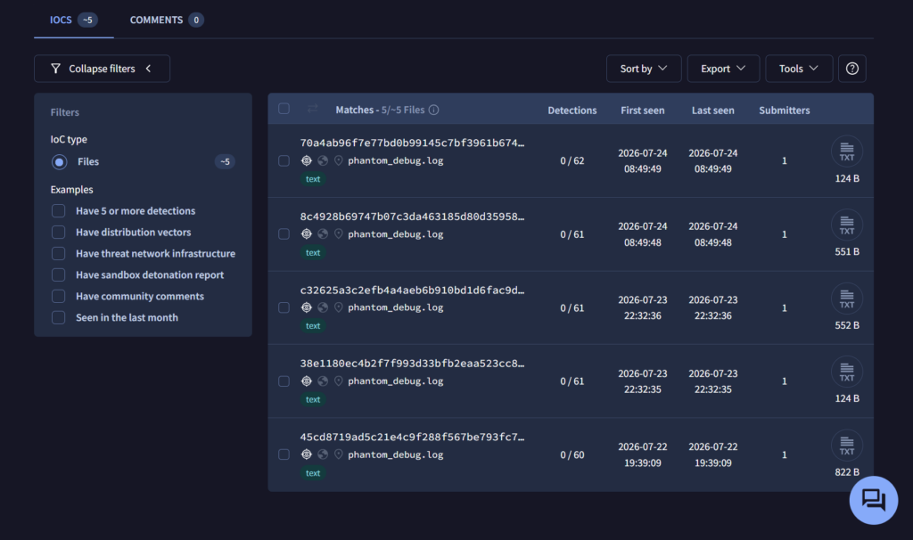This screenshot has width=913, height=540.
Task: Check Have 5 or more detections
Action: [x=58, y=210]
